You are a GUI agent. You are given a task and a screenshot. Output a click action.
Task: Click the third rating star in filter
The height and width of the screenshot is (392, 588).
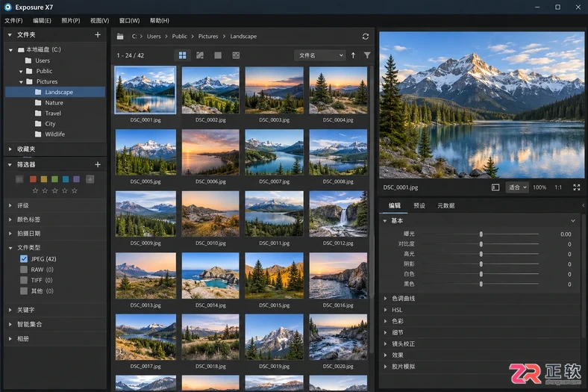54,190
